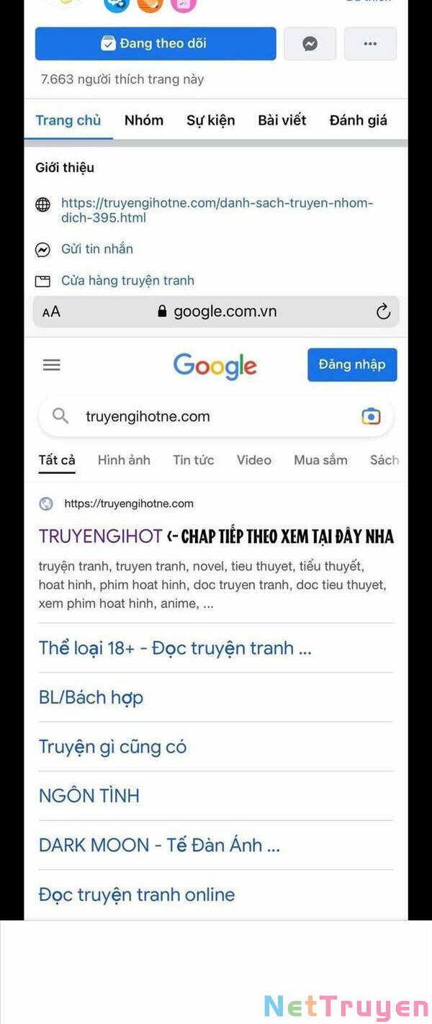This screenshot has height=1024, width=432.
Task: Tap the AA text size control
Action: 51,312
